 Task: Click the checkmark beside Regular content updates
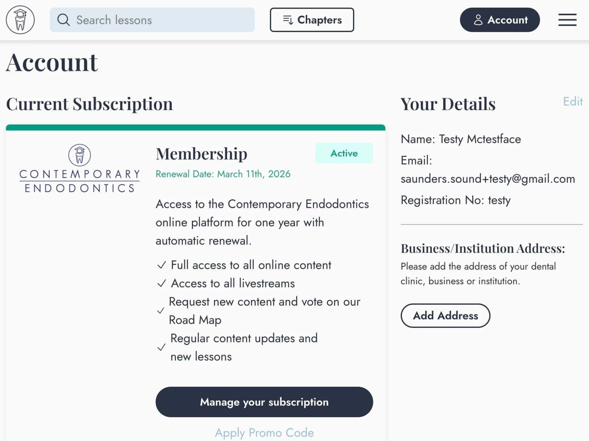pos(161,347)
